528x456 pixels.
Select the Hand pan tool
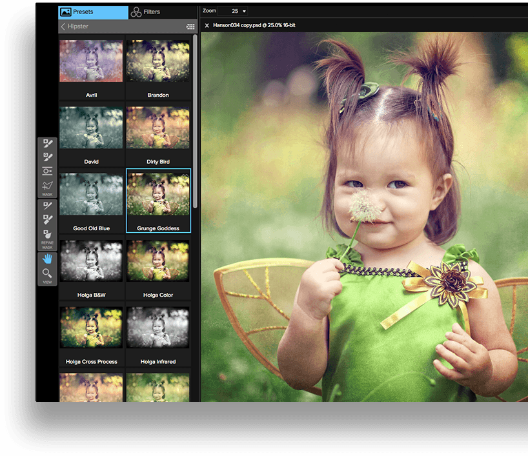(x=47, y=259)
